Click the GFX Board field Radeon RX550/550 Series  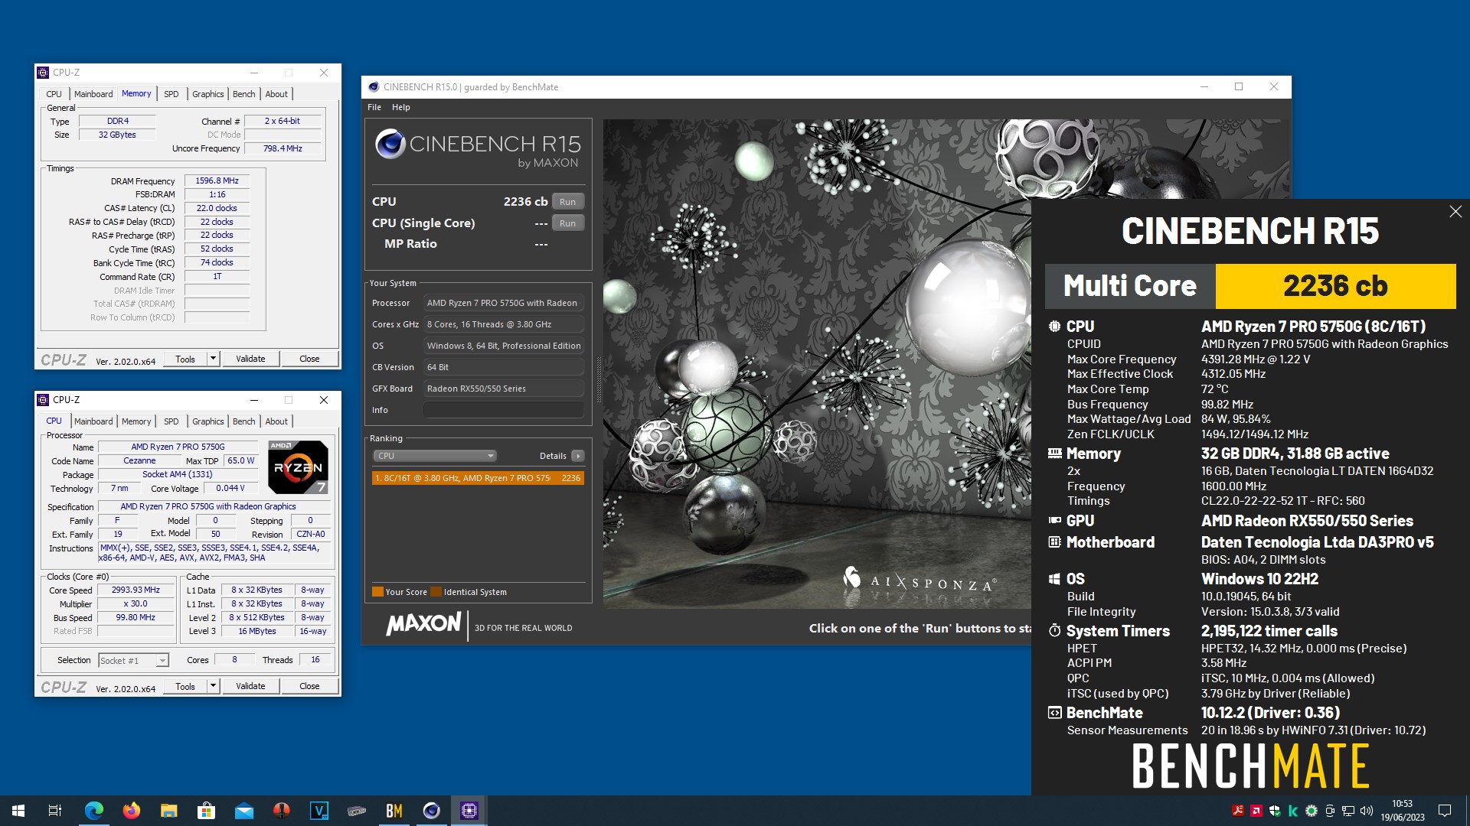504,389
